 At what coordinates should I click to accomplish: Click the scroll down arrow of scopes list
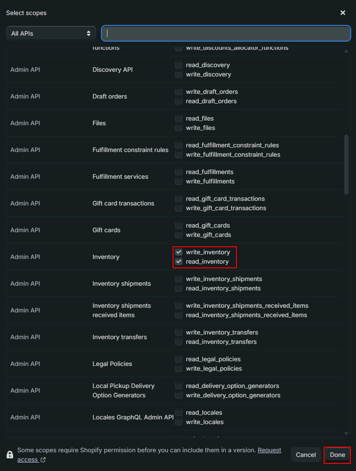[347, 434]
